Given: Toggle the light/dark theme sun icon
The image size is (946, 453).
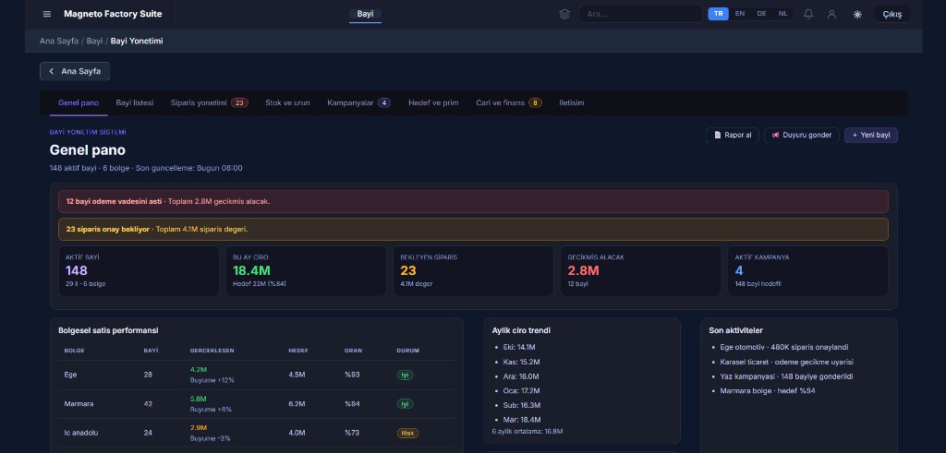Looking at the screenshot, I should pyautogui.click(x=857, y=14).
